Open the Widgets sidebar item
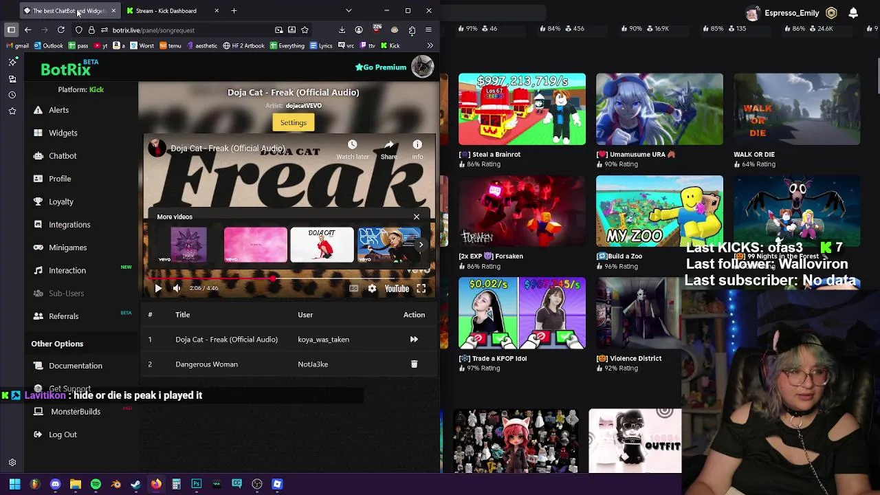 point(63,133)
